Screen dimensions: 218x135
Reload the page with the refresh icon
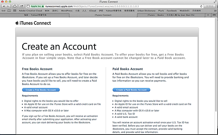[x=201, y=6]
